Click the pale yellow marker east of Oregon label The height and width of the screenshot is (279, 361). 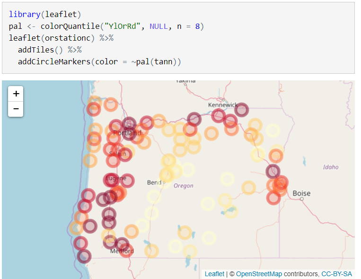click(228, 179)
